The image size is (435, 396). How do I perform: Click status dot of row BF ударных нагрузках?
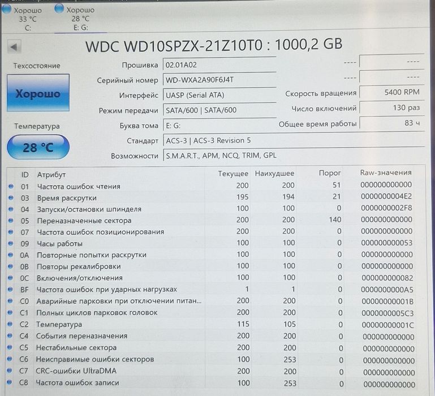10,290
